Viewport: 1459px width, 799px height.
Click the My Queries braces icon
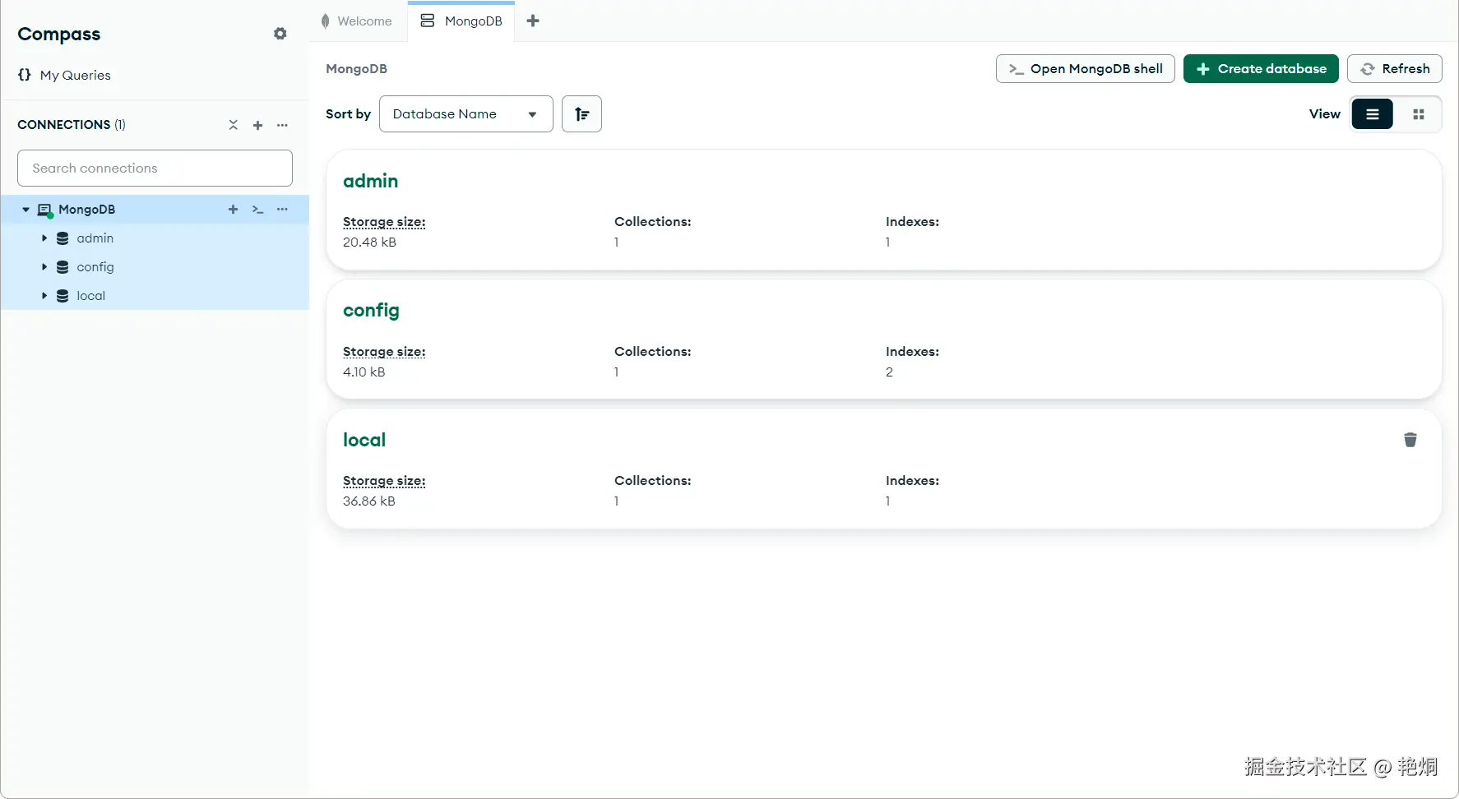tap(25, 75)
